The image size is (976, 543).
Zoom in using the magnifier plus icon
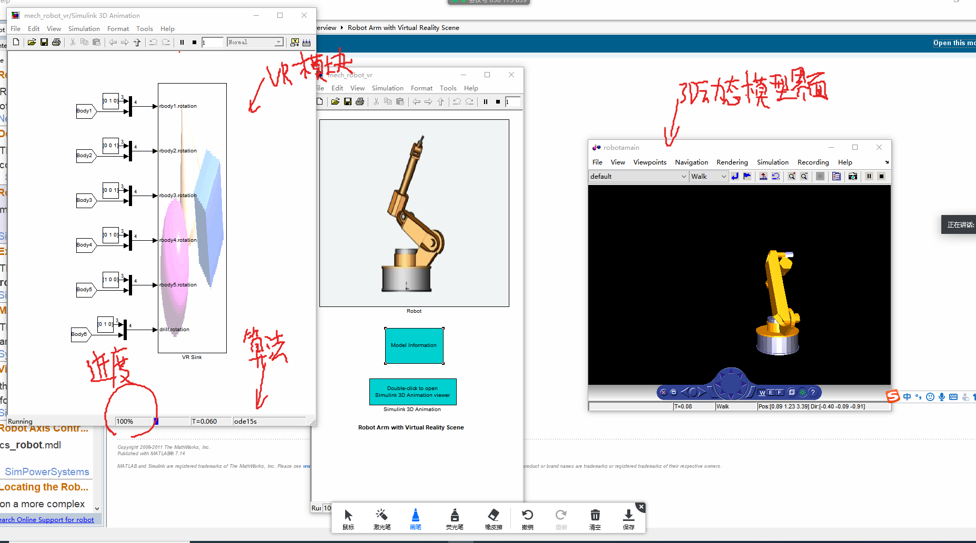[x=791, y=177]
